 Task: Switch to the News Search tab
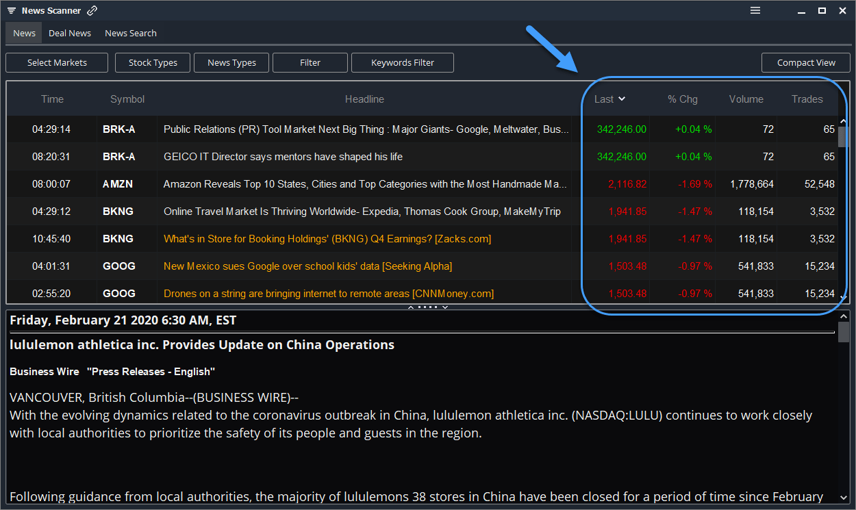click(130, 33)
